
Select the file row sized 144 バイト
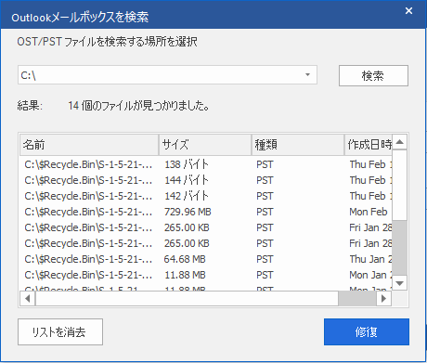coord(207,180)
